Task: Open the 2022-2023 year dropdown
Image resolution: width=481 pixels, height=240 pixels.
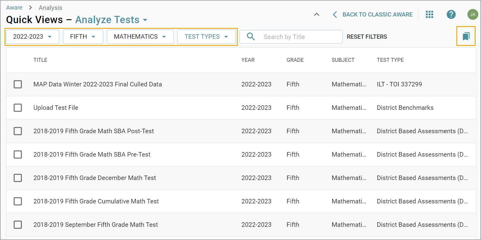Action: point(33,37)
